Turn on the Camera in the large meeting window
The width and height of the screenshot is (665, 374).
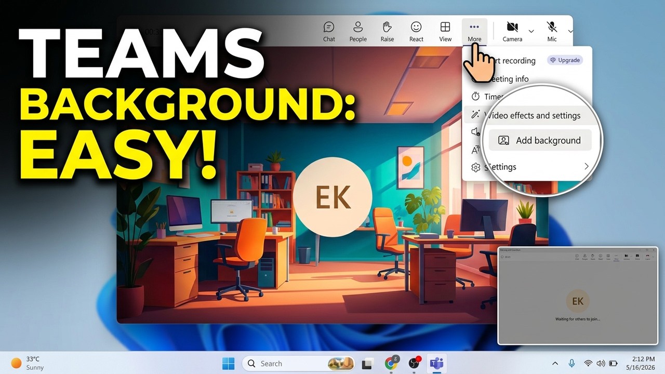pos(512,31)
